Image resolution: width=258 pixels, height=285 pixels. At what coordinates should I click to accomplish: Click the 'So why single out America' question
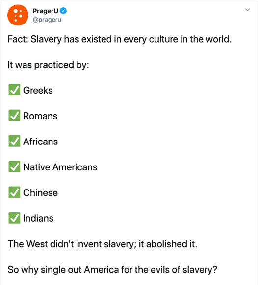tap(112, 270)
